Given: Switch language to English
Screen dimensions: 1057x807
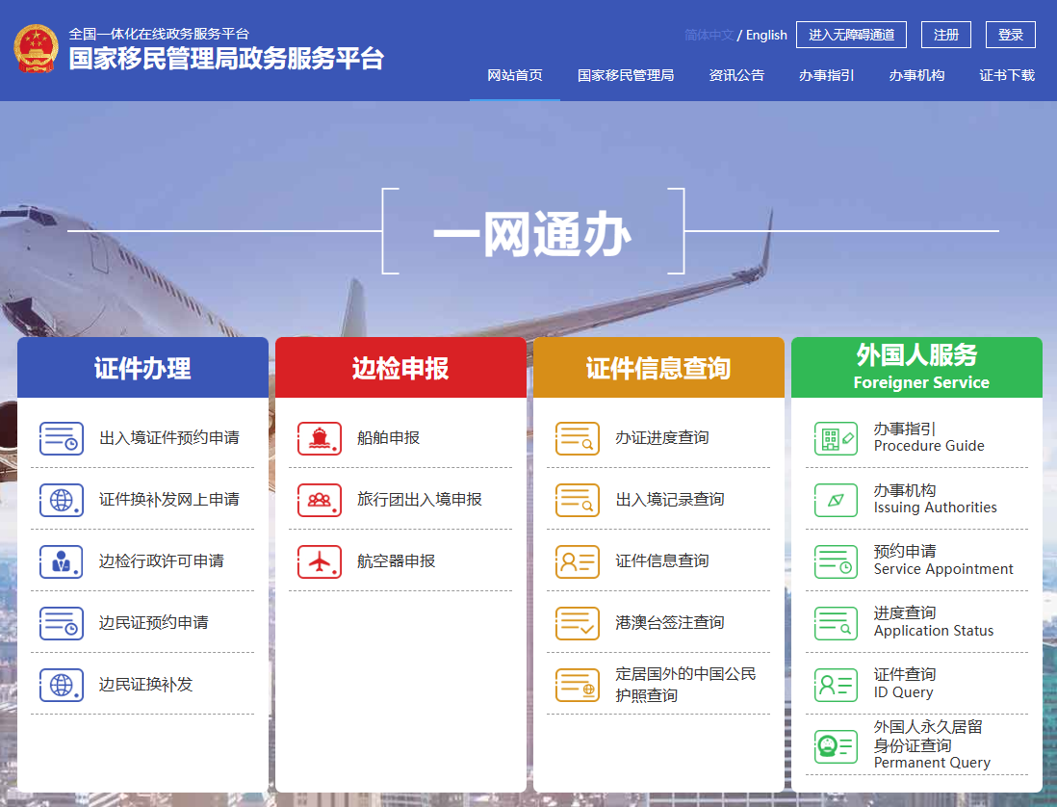Looking at the screenshot, I should pos(766,35).
